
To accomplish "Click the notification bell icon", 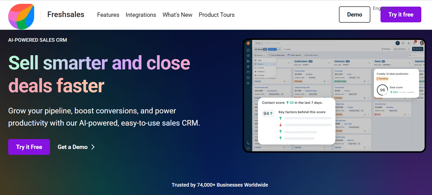I will (x=414, y=43).
